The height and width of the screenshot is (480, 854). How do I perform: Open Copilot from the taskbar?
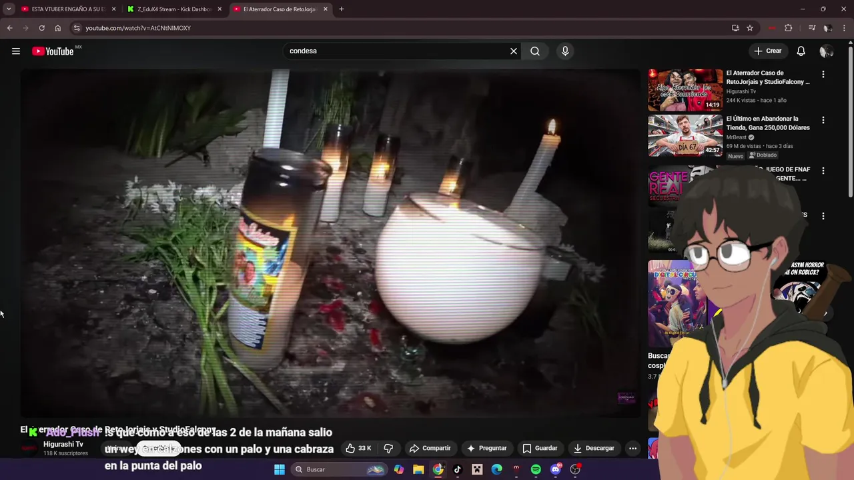tap(399, 469)
